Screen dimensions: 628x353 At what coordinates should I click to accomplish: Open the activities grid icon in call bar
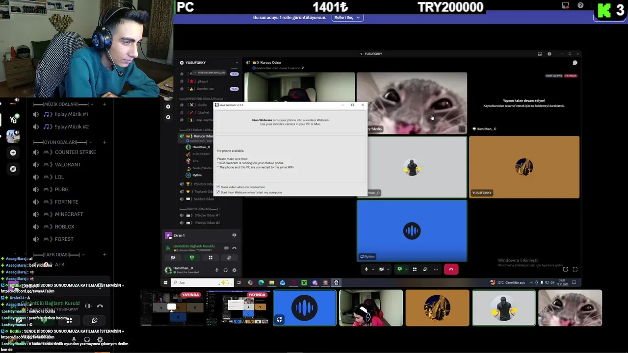tap(415, 269)
